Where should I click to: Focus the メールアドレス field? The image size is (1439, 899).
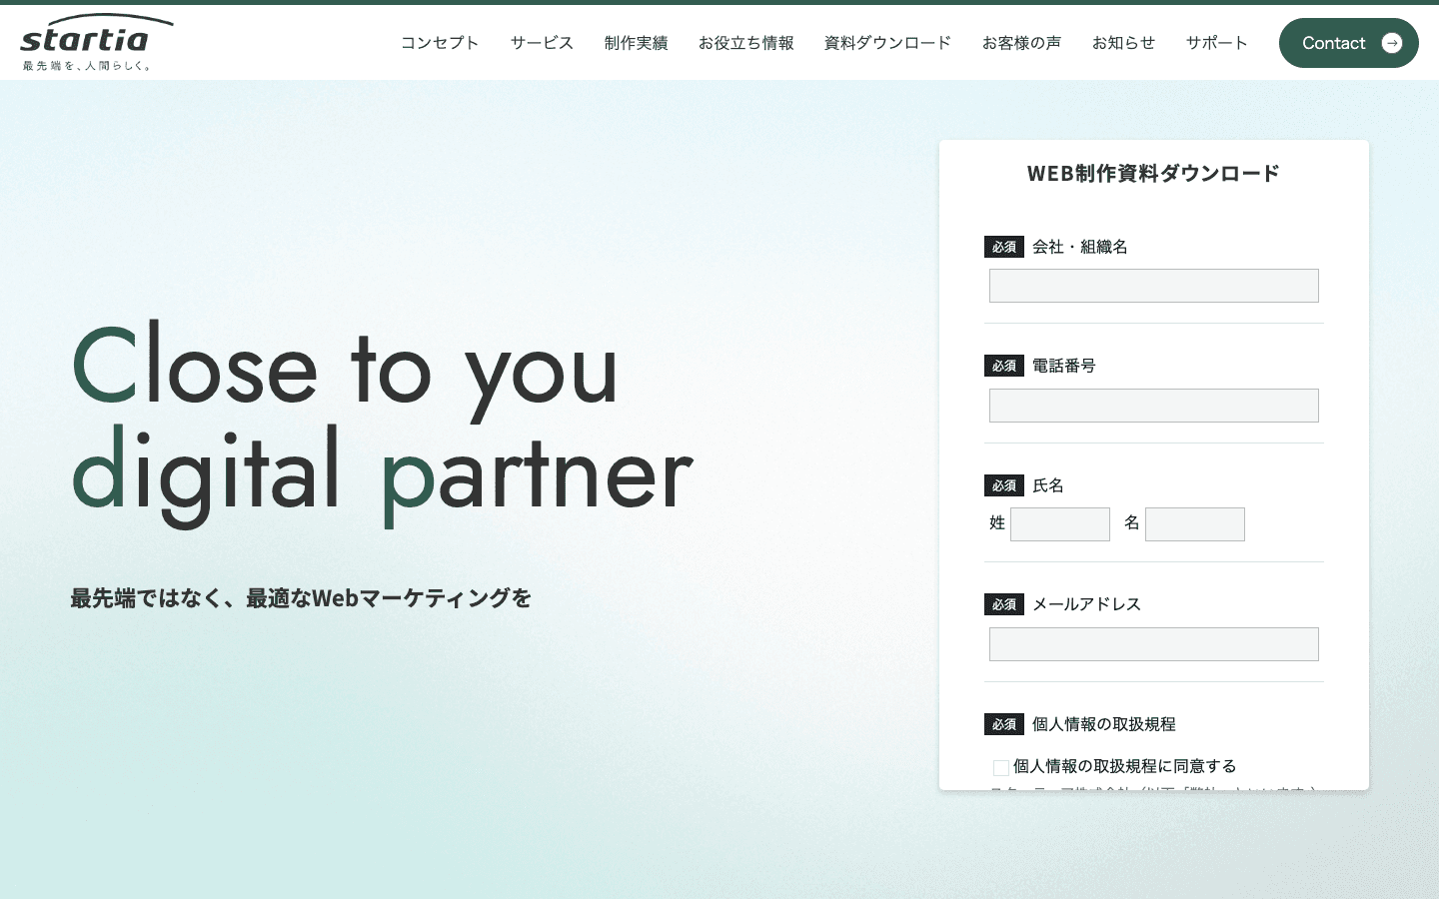(1154, 644)
